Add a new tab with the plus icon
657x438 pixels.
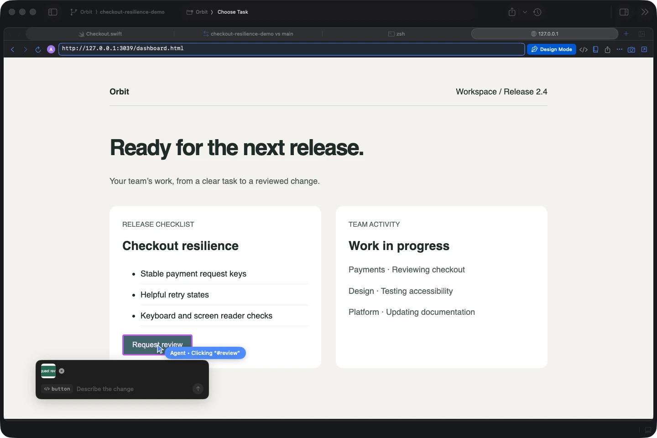click(626, 34)
